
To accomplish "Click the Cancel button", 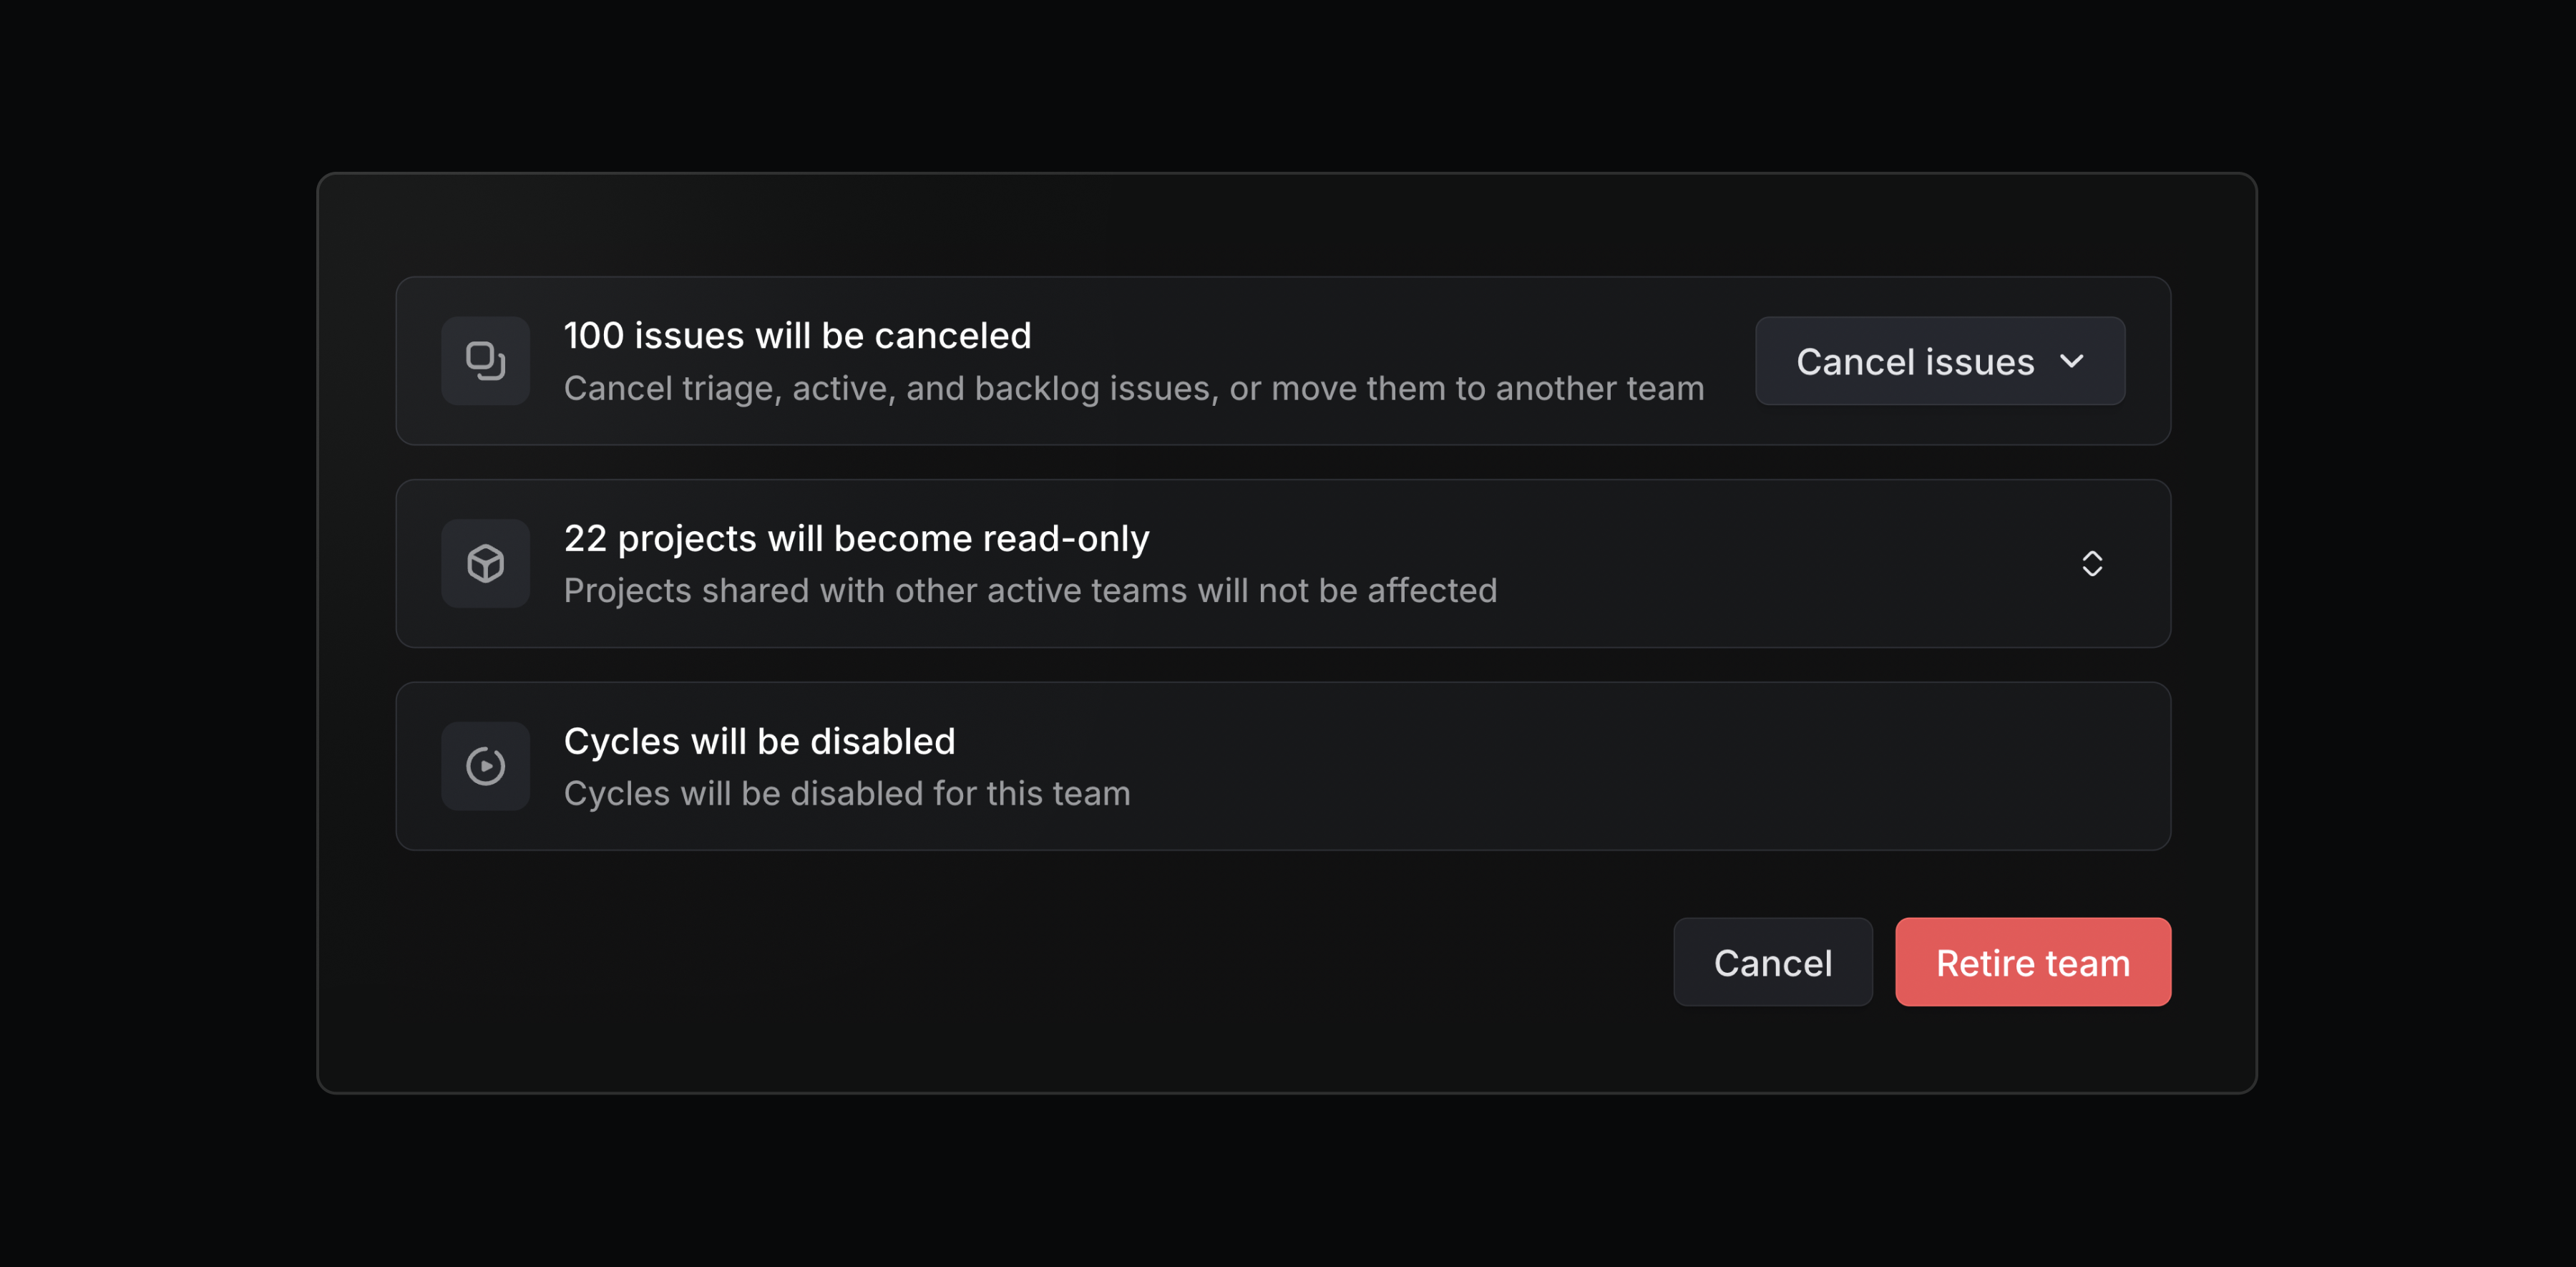I will pos(1772,961).
